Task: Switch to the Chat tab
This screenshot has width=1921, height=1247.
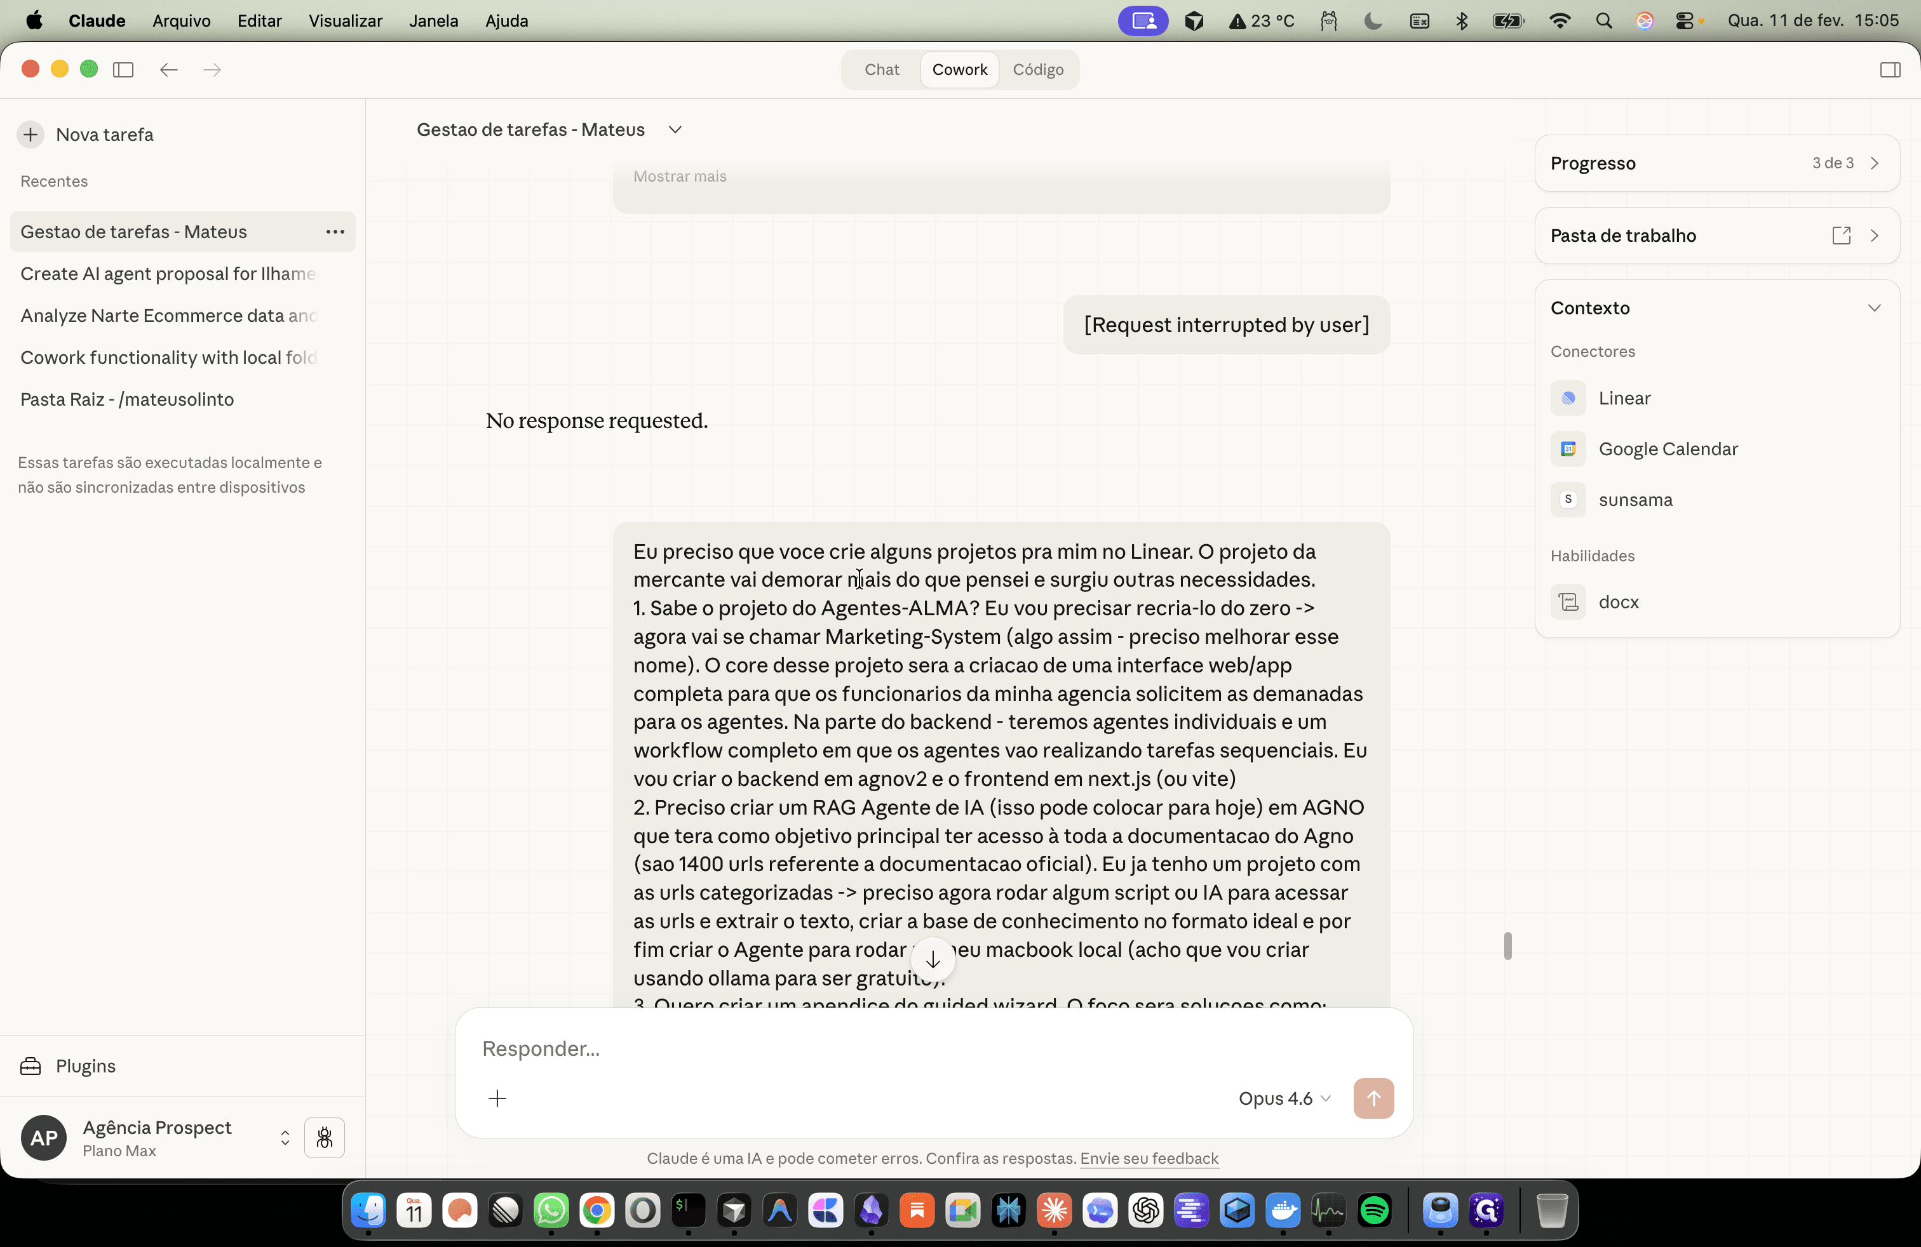Action: coord(881,69)
